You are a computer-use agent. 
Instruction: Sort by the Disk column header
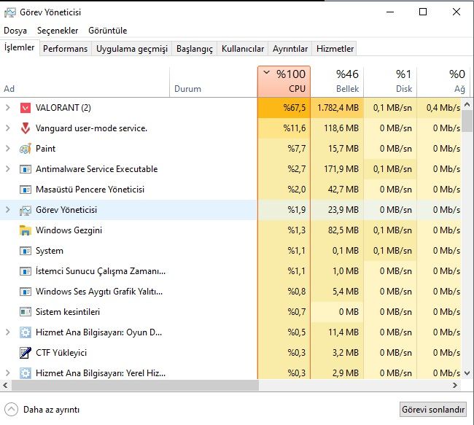coord(390,82)
